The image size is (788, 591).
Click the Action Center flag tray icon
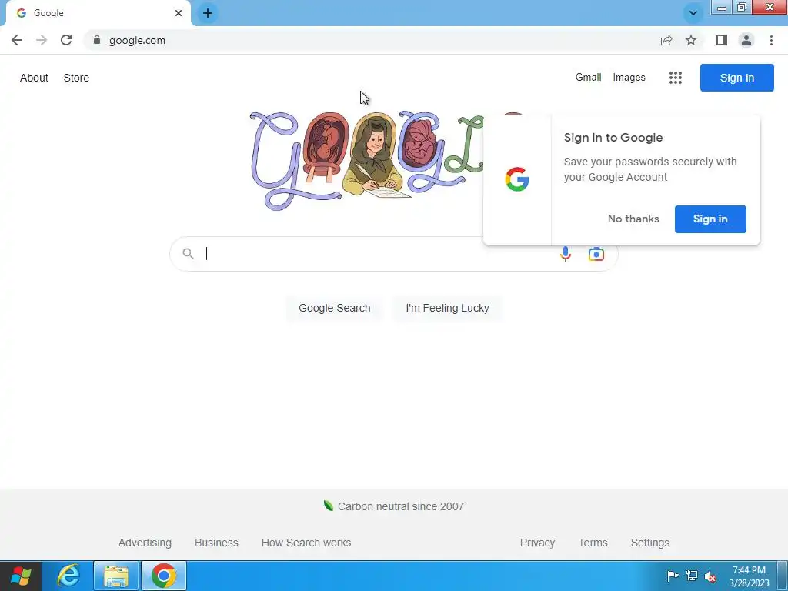click(673, 576)
